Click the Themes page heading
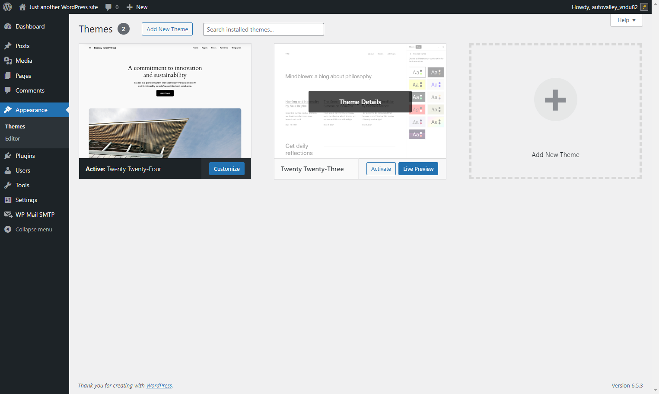This screenshot has height=394, width=659. tap(96, 29)
